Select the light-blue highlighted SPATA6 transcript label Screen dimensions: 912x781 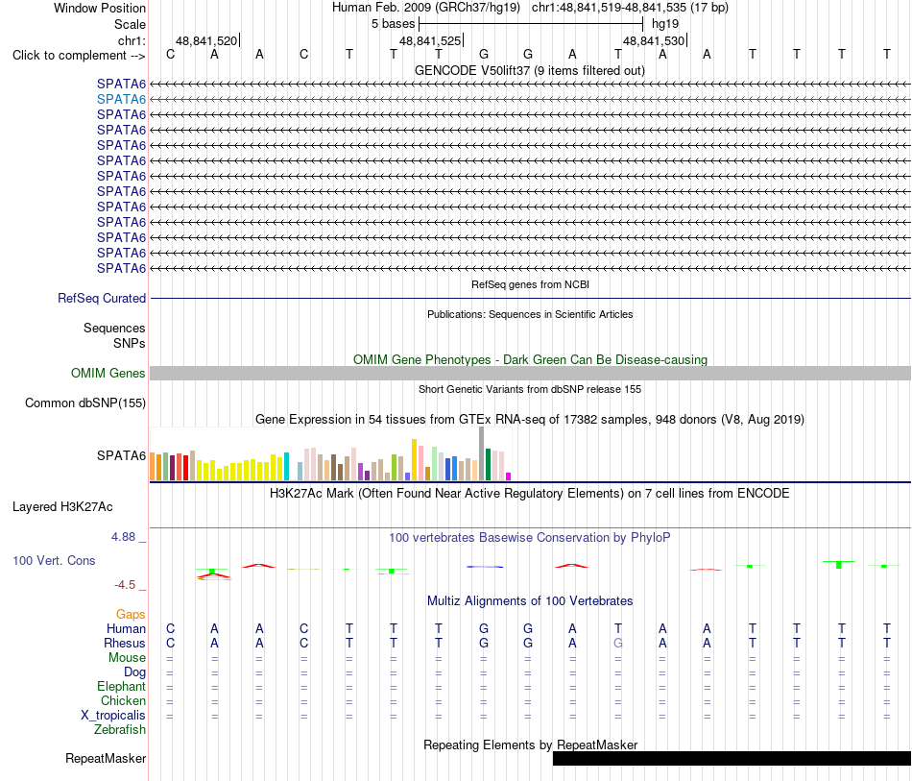(x=121, y=99)
